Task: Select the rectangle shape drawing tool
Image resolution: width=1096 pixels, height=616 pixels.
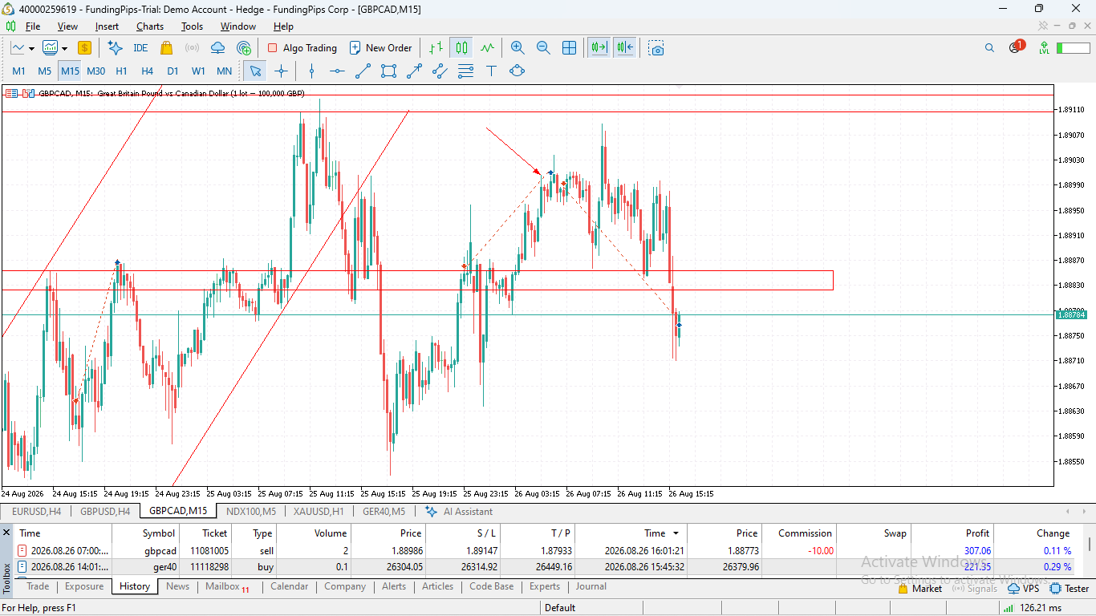Action: pyautogui.click(x=388, y=71)
